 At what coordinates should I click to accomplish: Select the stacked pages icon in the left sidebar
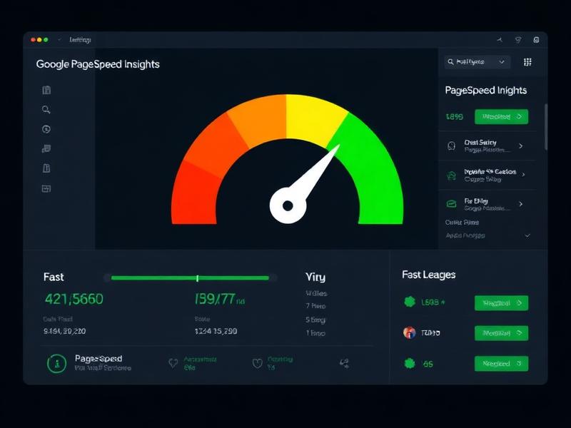click(46, 148)
